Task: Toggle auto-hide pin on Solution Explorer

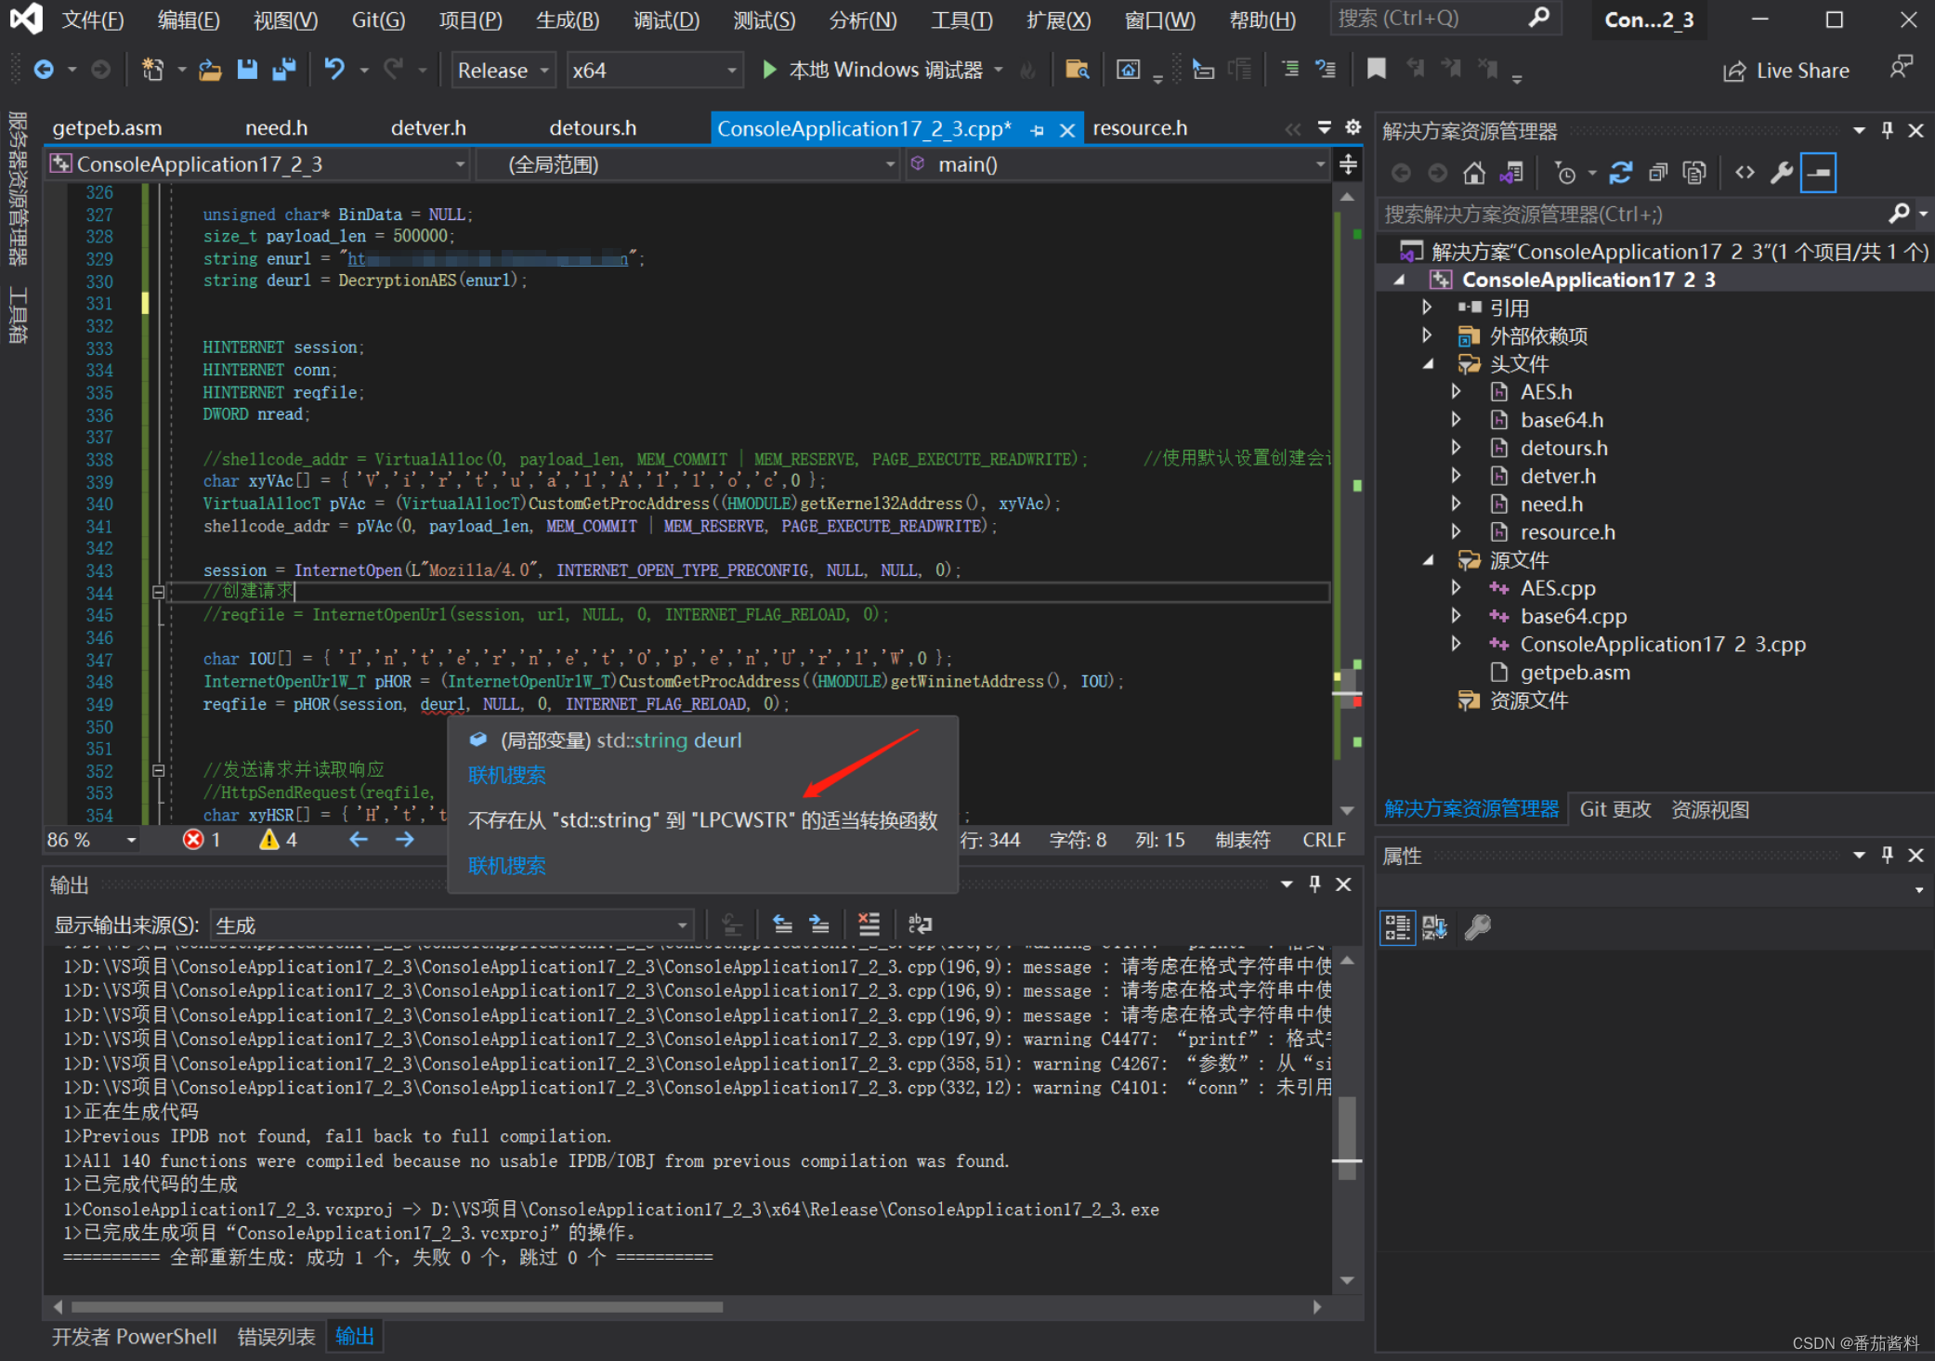Action: [1887, 130]
